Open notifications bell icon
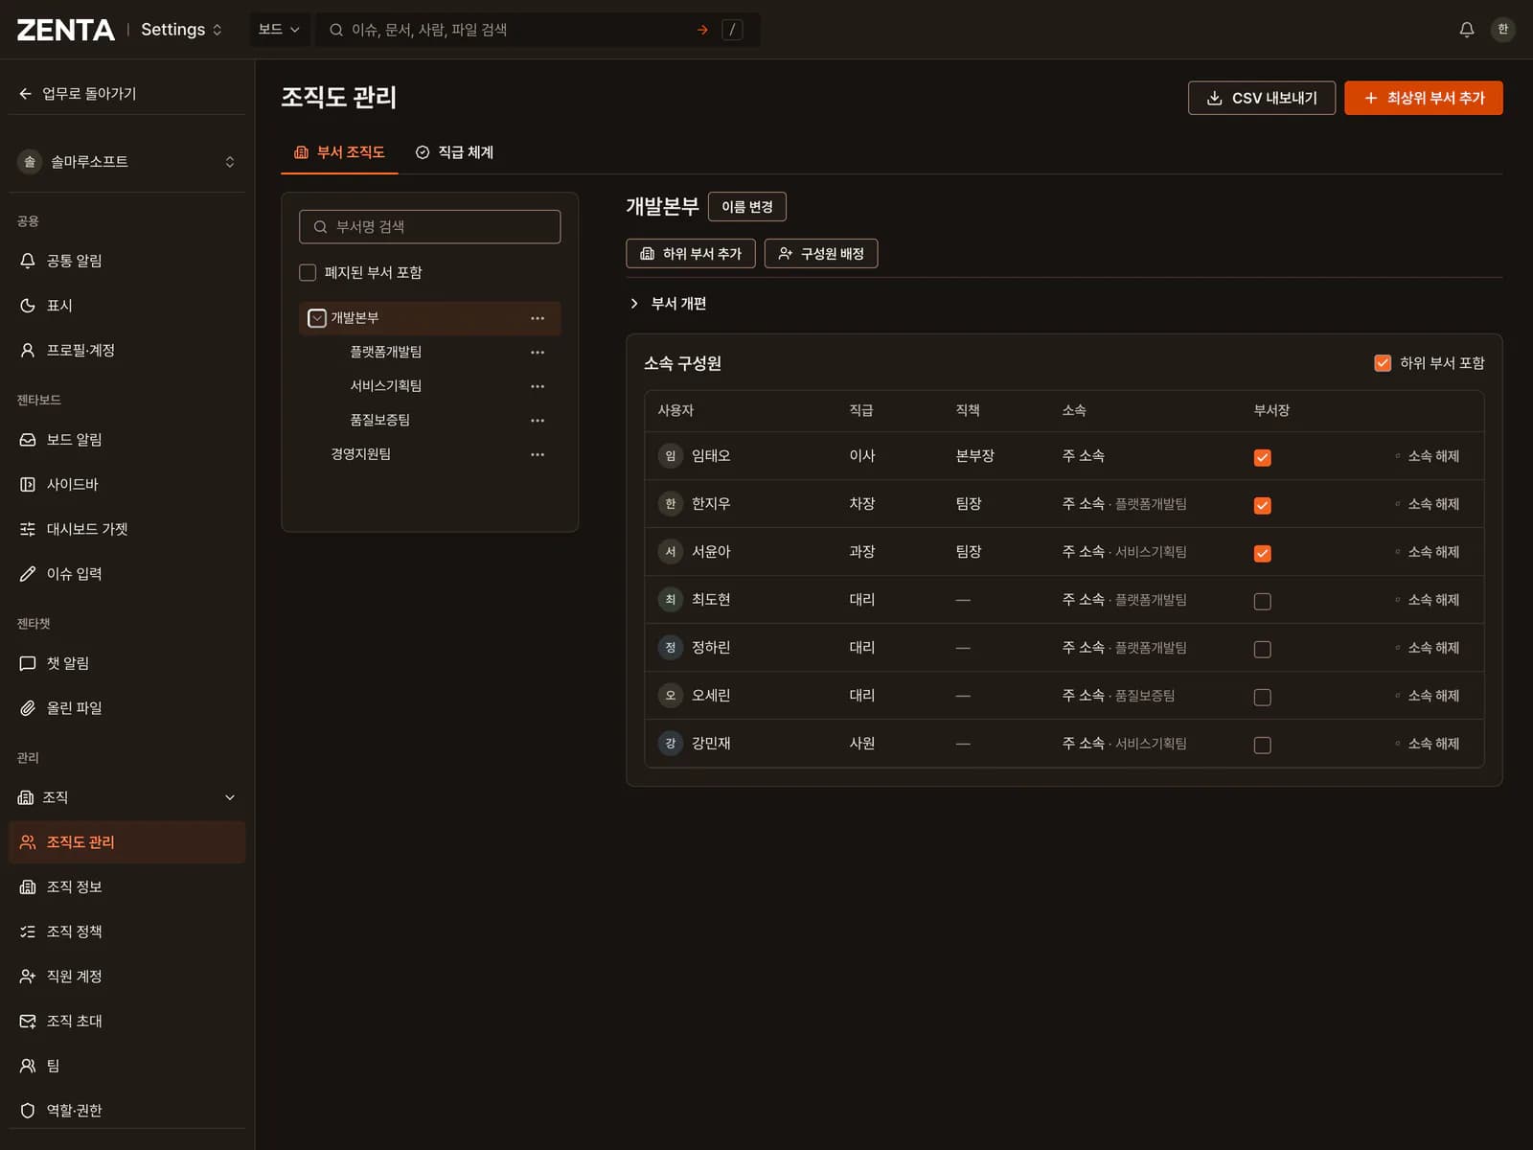This screenshot has width=1533, height=1150. pos(1466,30)
